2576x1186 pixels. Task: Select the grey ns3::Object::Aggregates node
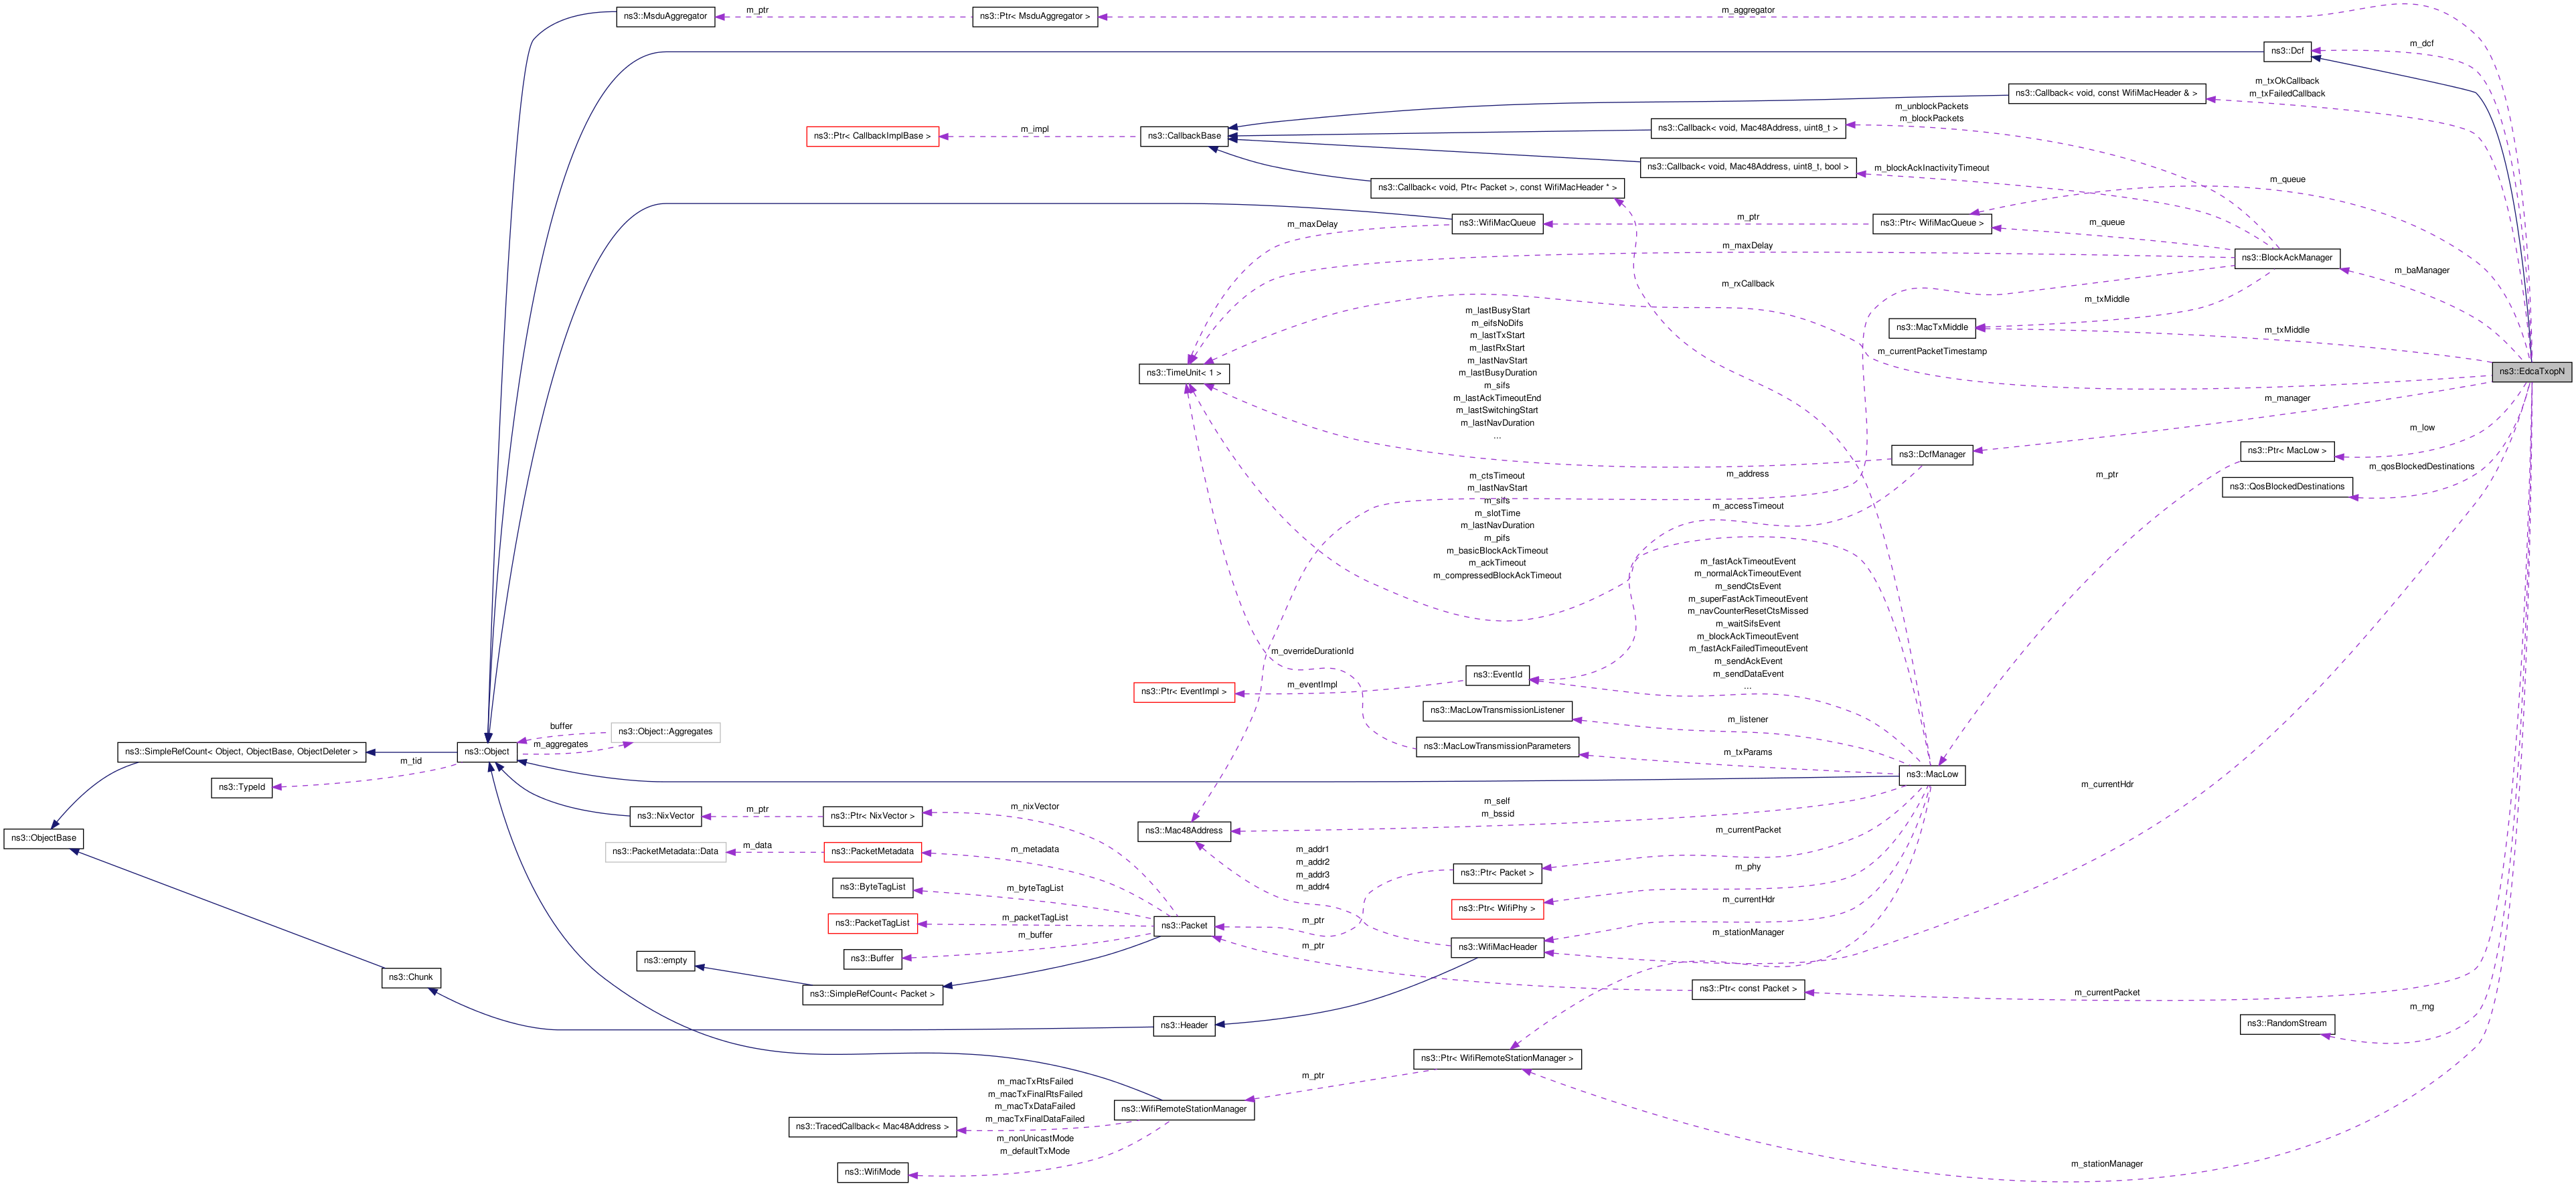[665, 732]
